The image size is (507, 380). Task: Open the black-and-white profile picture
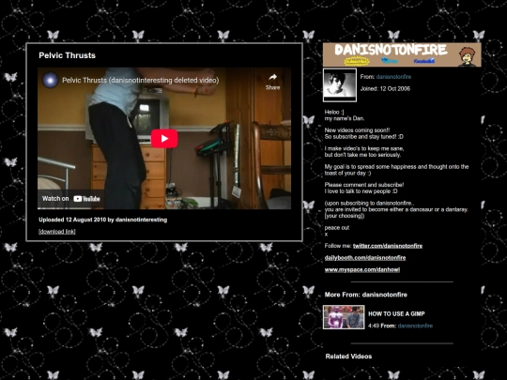[x=340, y=85]
